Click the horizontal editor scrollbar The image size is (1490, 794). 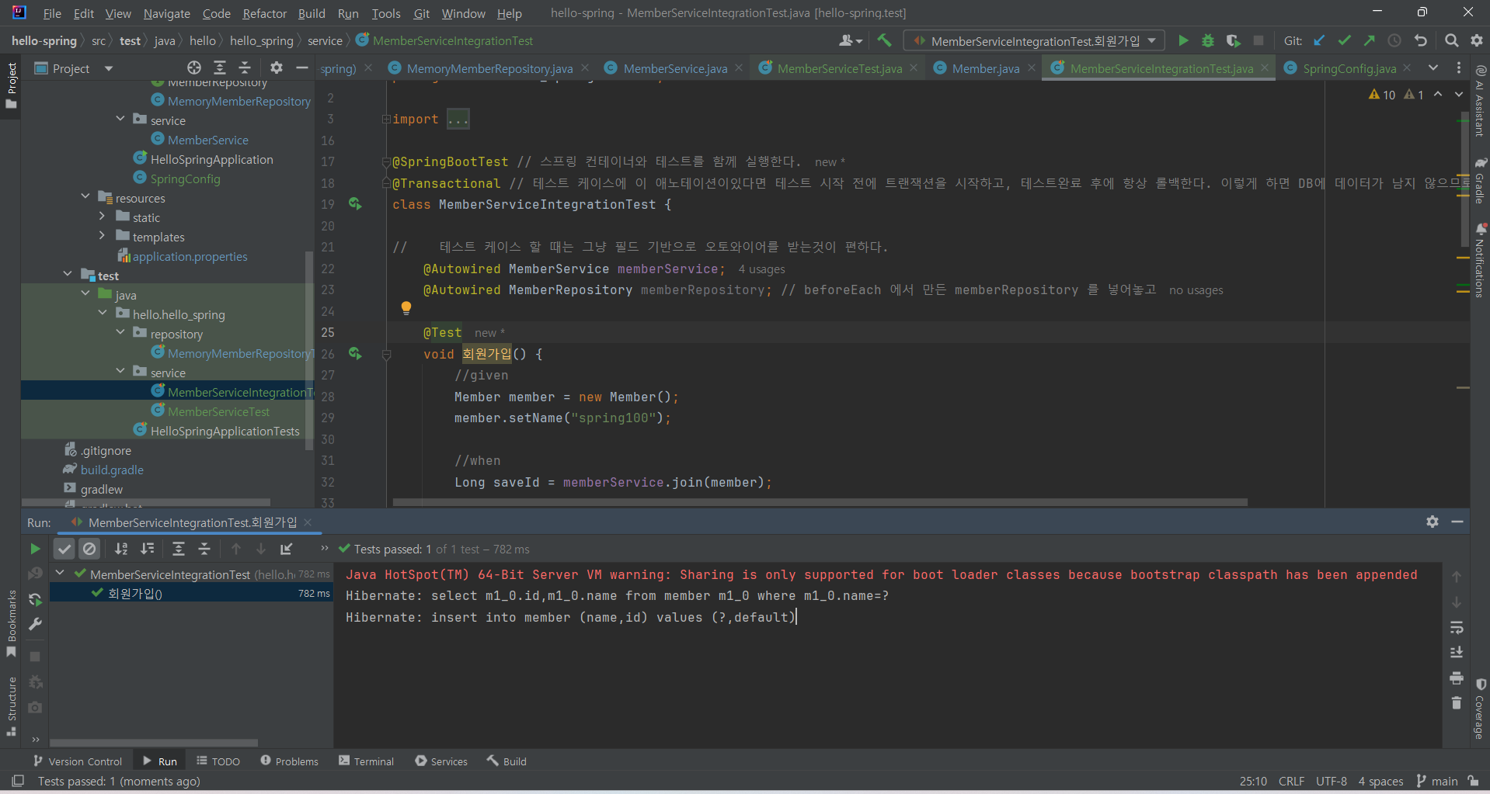(820, 502)
